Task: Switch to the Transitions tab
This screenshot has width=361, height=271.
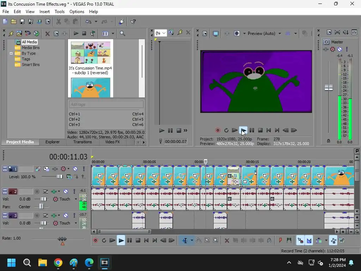Action: pyautogui.click(x=82, y=142)
